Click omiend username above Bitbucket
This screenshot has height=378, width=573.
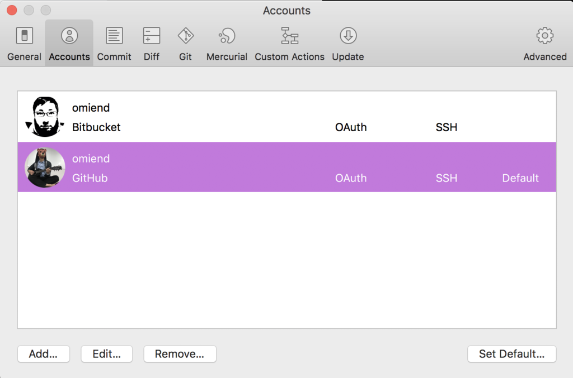pos(91,108)
